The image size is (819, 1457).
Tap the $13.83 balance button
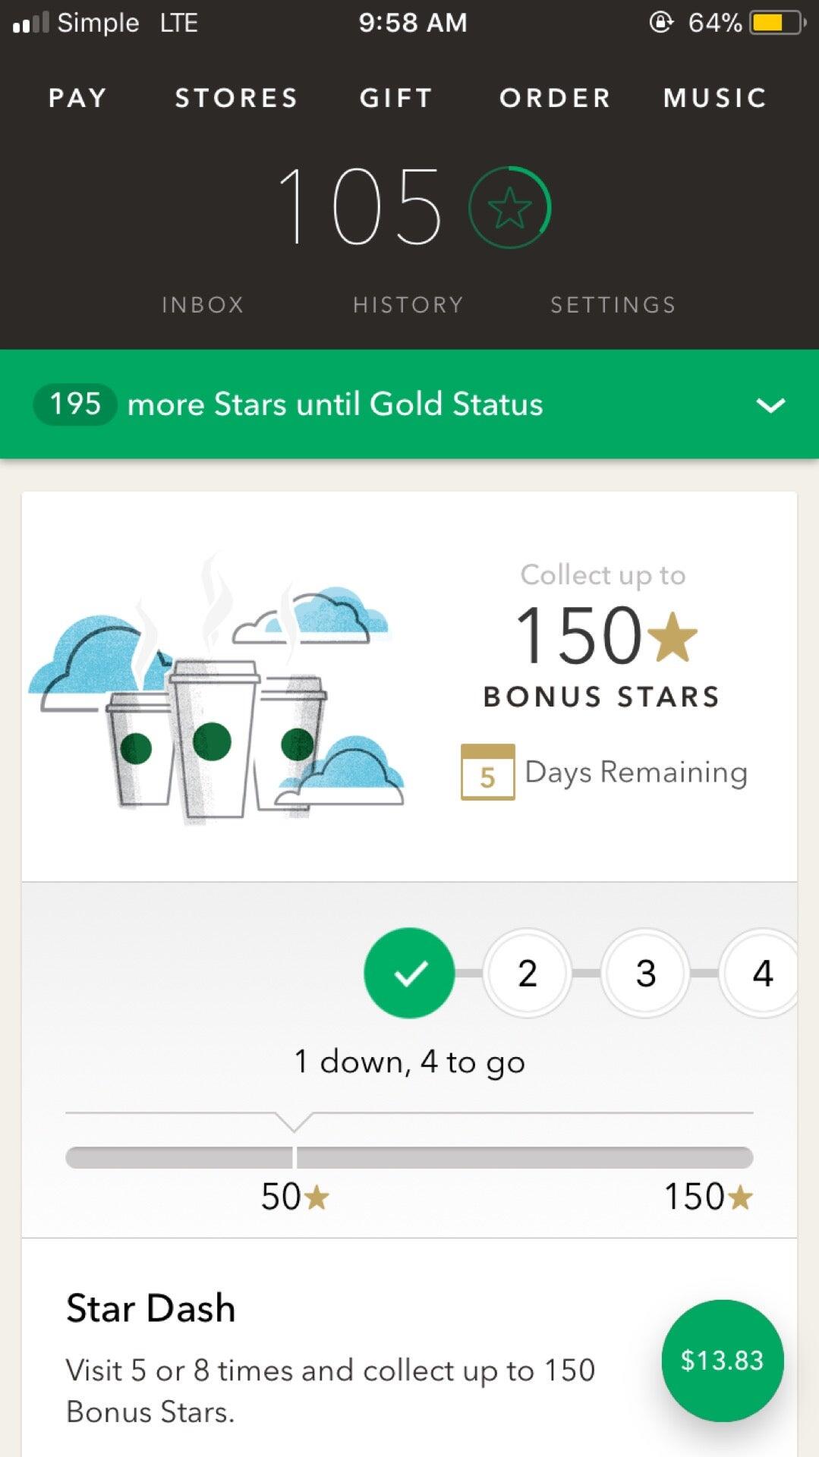click(x=723, y=1361)
